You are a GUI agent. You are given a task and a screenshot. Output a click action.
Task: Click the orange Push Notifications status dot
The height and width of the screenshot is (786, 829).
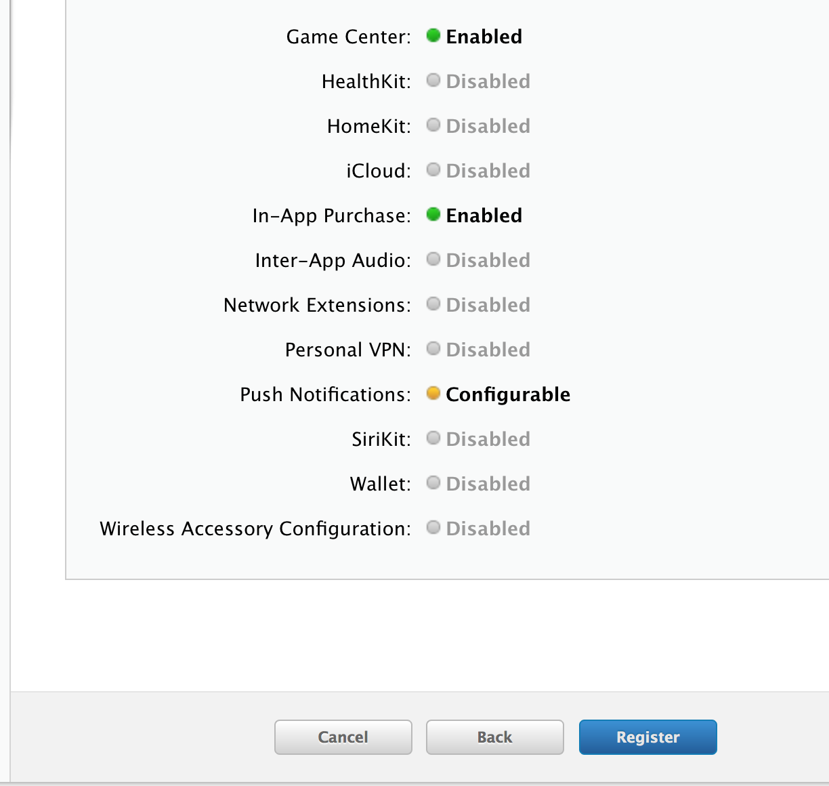433,394
